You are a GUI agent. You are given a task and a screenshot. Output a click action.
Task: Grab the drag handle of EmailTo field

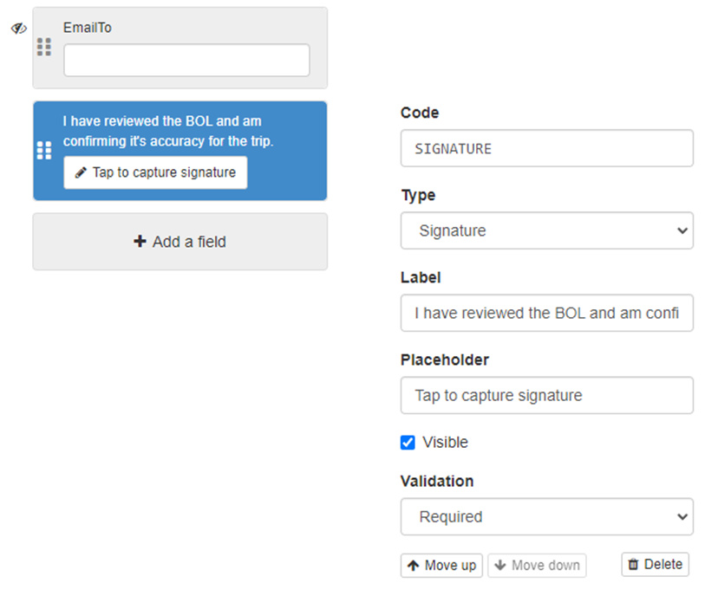[x=44, y=47]
